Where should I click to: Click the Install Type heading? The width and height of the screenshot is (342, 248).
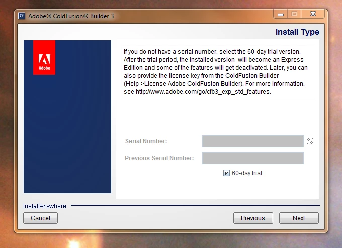(x=297, y=32)
